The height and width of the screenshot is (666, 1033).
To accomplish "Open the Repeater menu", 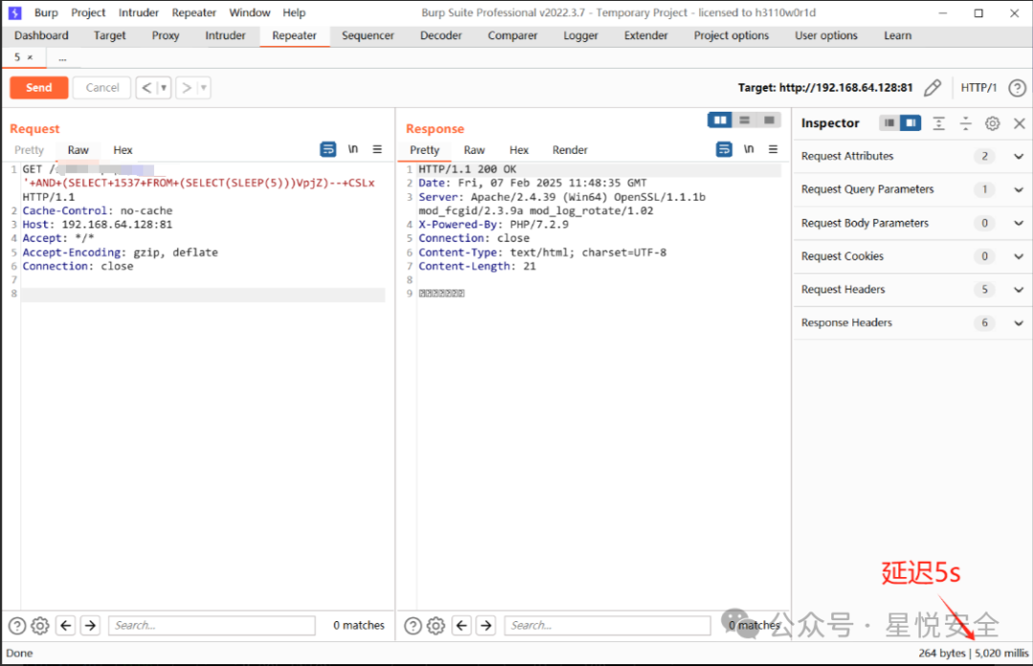I will pos(193,12).
